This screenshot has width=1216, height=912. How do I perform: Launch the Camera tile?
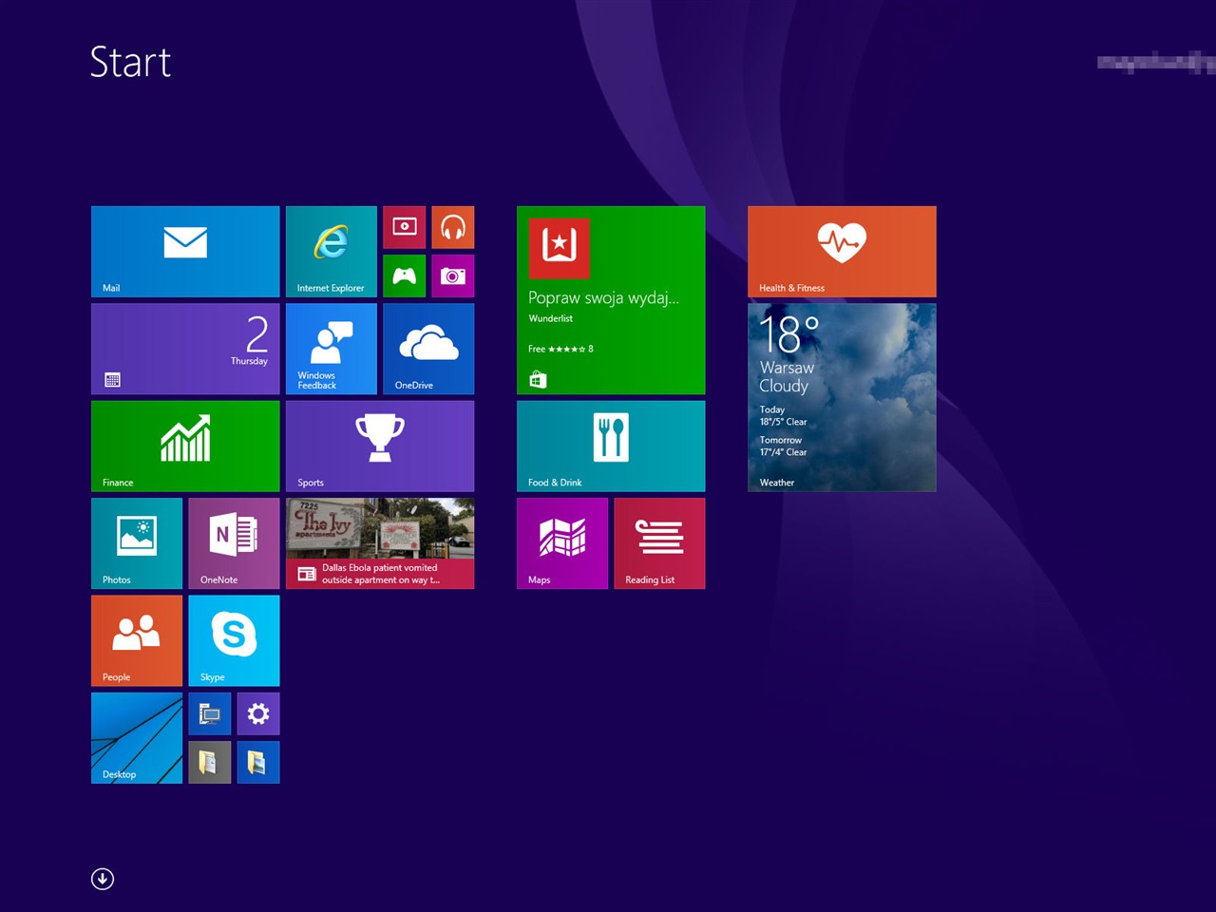pos(453,275)
